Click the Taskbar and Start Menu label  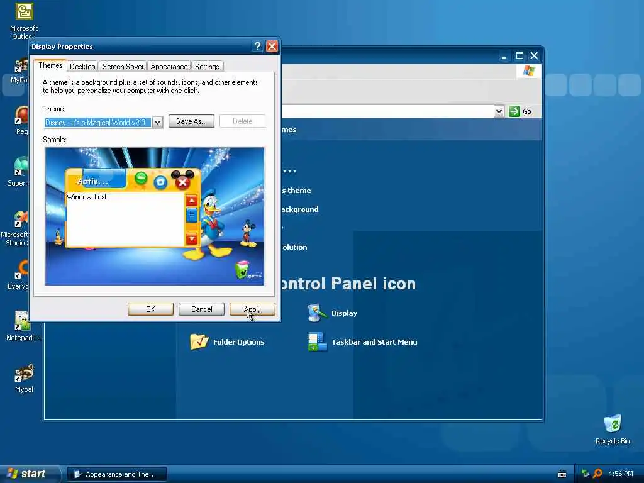374,341
